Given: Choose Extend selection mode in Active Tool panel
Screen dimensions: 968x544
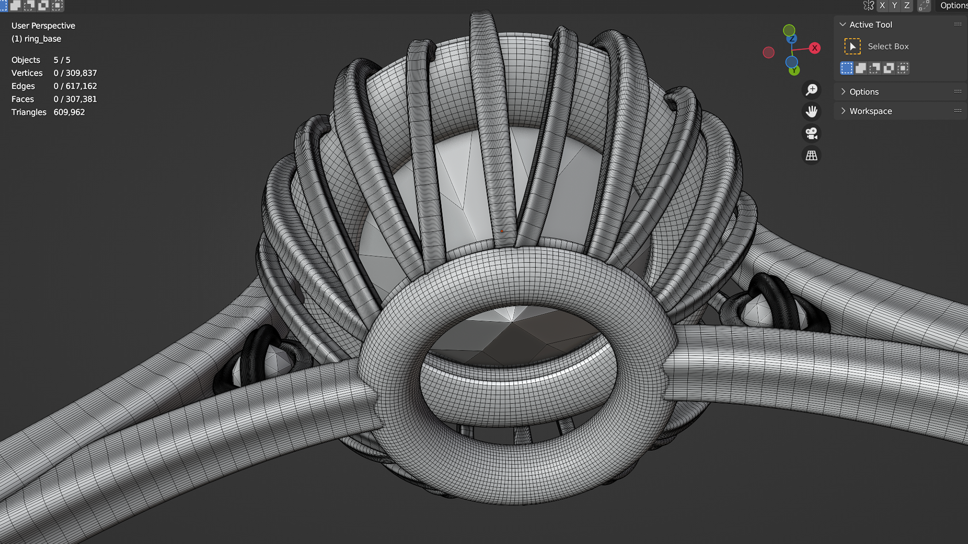Looking at the screenshot, I should tap(861, 68).
